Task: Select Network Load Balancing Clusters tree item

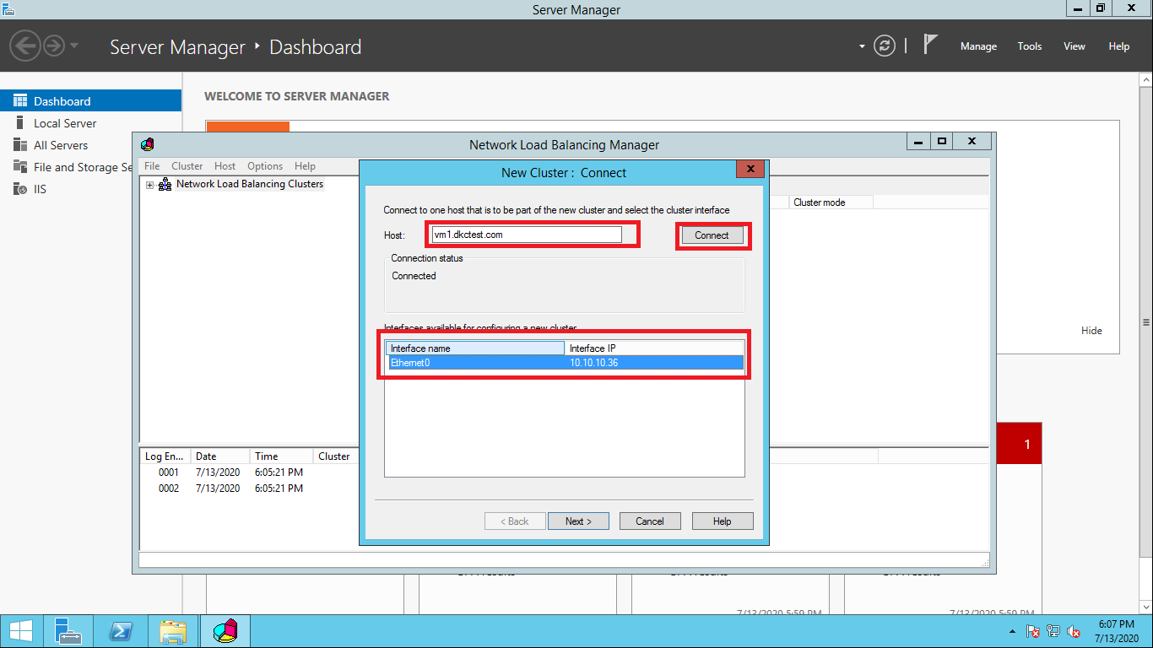Action: 250,184
